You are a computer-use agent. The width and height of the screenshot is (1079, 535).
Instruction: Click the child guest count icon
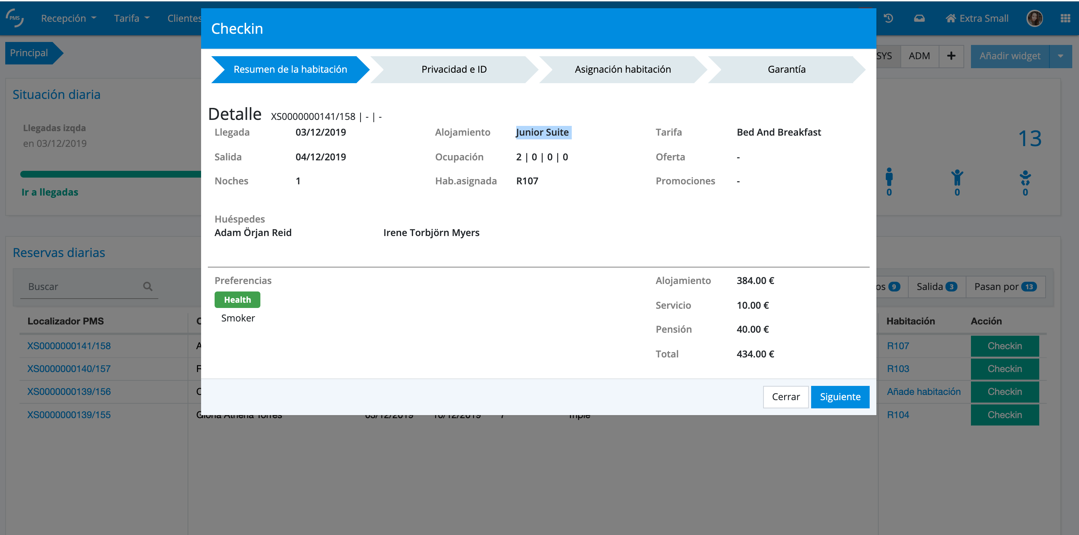[x=957, y=177]
